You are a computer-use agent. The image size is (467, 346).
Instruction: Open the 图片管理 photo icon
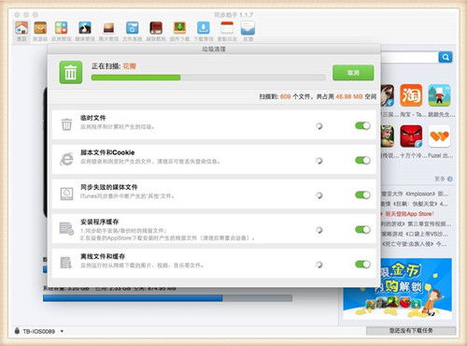(x=108, y=28)
